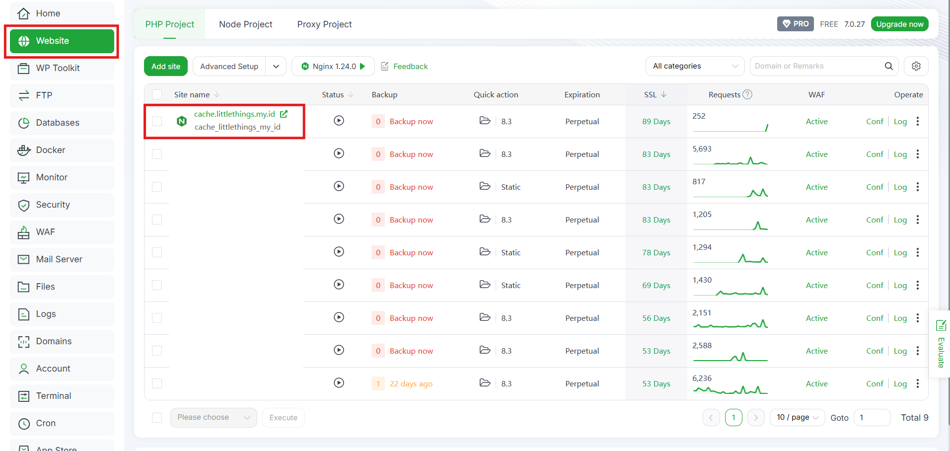This screenshot has width=950, height=451.
Task: Check the box in the 1,430 requests row
Action: 157,285
